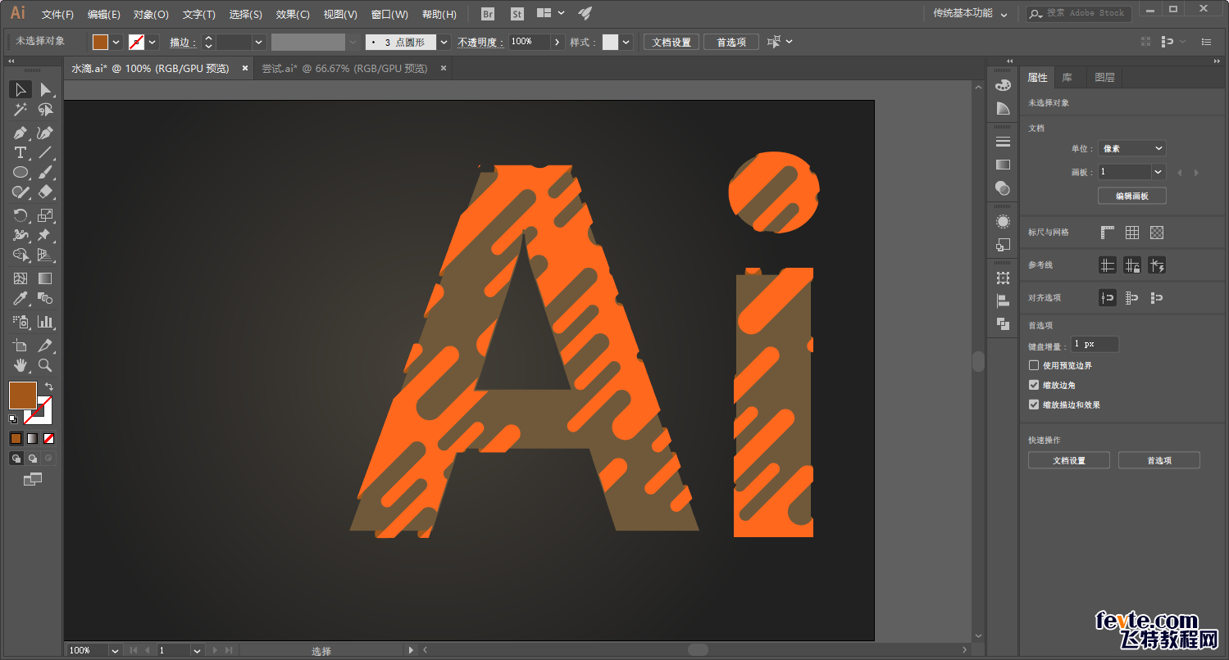Pick the Scale tool
1229x660 pixels.
pyautogui.click(x=46, y=215)
